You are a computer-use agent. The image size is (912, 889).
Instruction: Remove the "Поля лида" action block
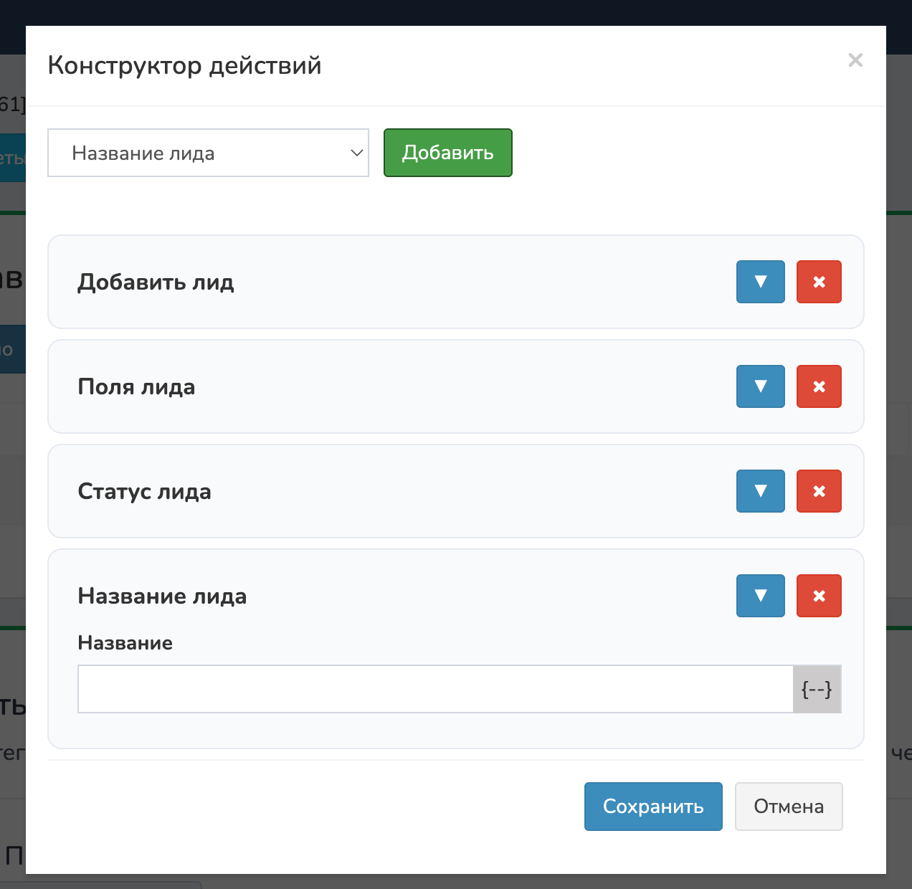tap(819, 386)
